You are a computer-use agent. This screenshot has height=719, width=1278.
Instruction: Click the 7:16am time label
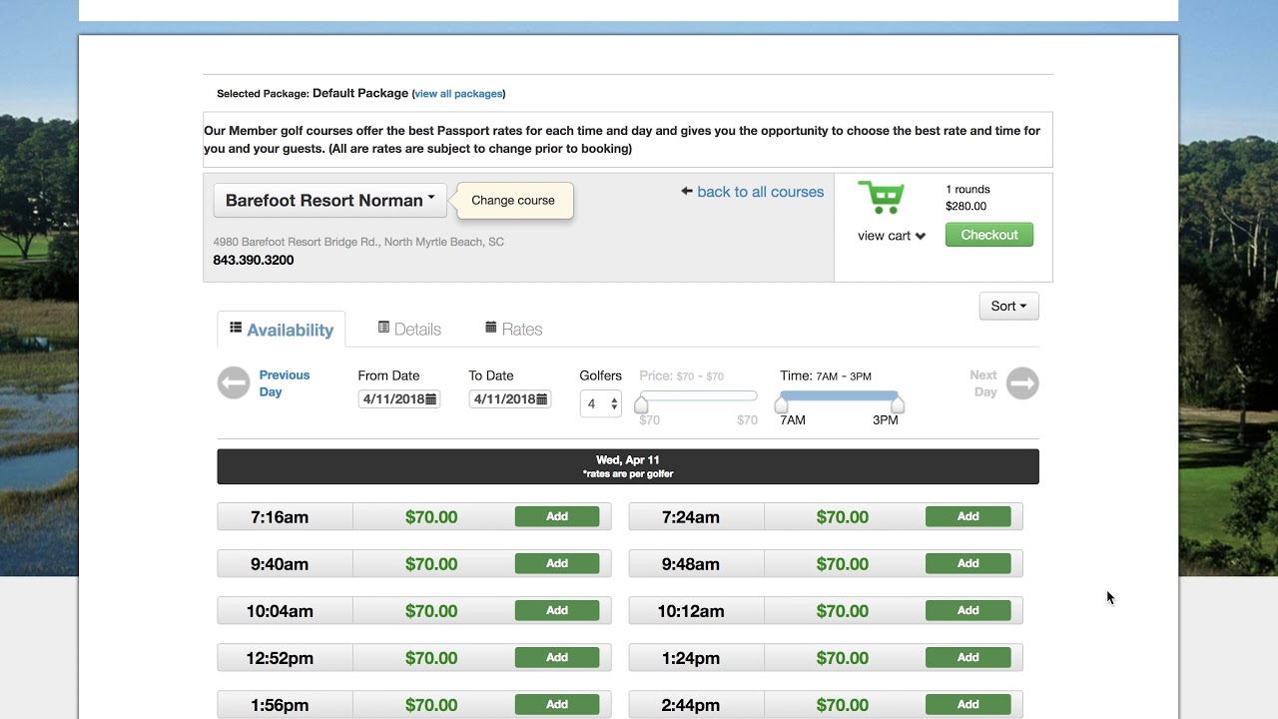coord(280,517)
